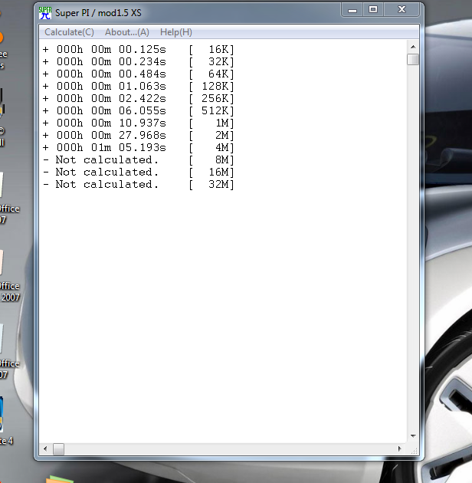
Task: Open the About...(A) menu
Action: point(126,32)
